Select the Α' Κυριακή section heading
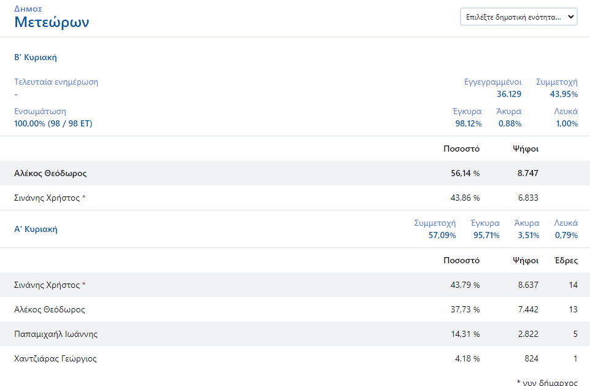 pyautogui.click(x=36, y=229)
